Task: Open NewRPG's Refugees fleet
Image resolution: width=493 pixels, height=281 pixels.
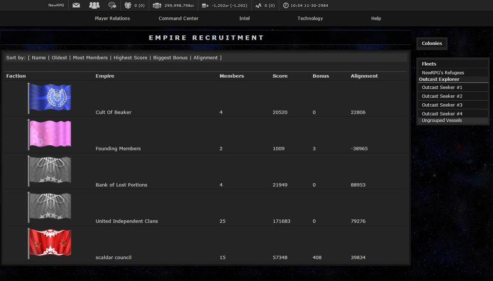Action: pyautogui.click(x=443, y=73)
